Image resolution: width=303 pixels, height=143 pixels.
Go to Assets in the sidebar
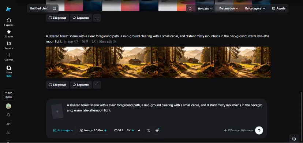[9, 45]
